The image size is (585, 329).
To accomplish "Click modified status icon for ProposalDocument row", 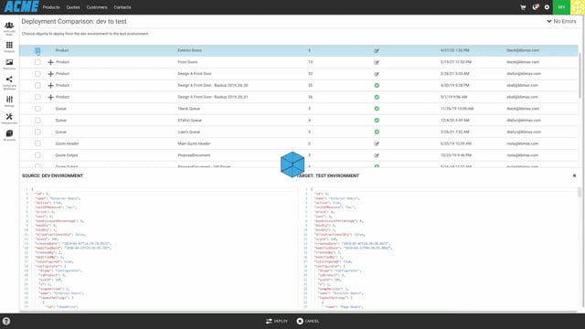I will pos(377,155).
